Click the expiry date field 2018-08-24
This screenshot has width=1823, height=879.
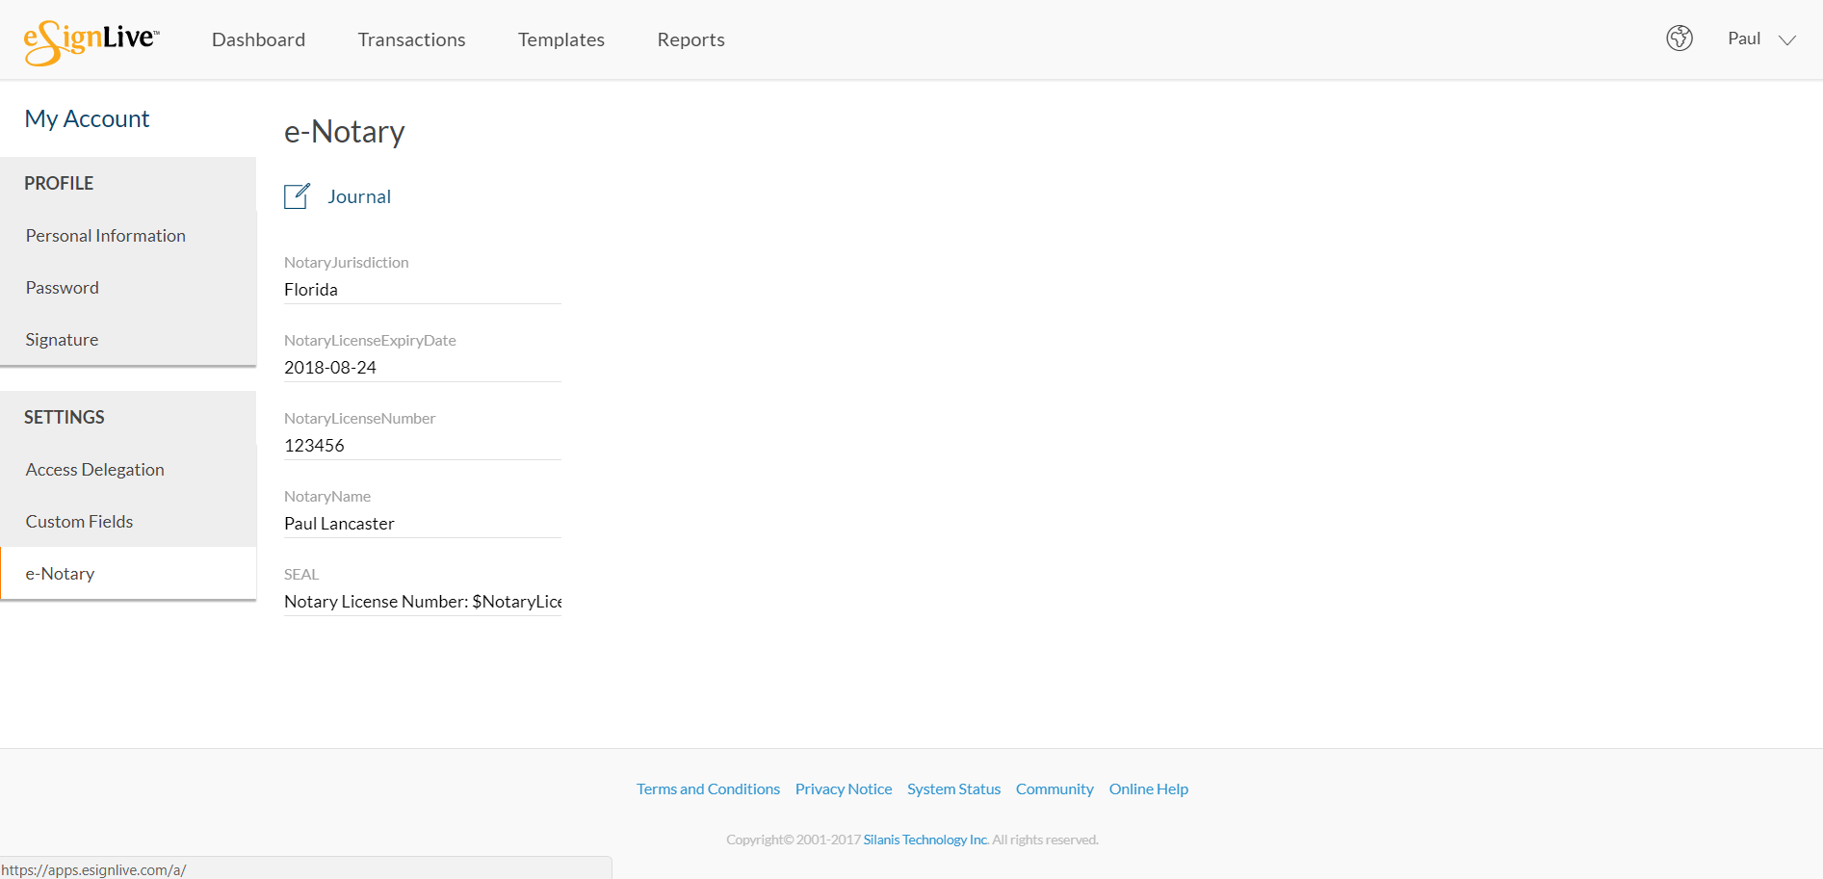[x=423, y=368]
